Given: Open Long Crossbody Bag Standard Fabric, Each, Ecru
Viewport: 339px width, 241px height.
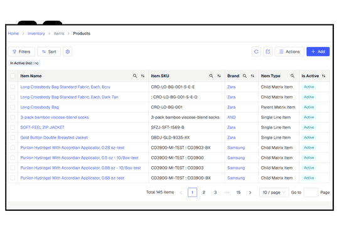Looking at the screenshot, I should click(65, 87).
